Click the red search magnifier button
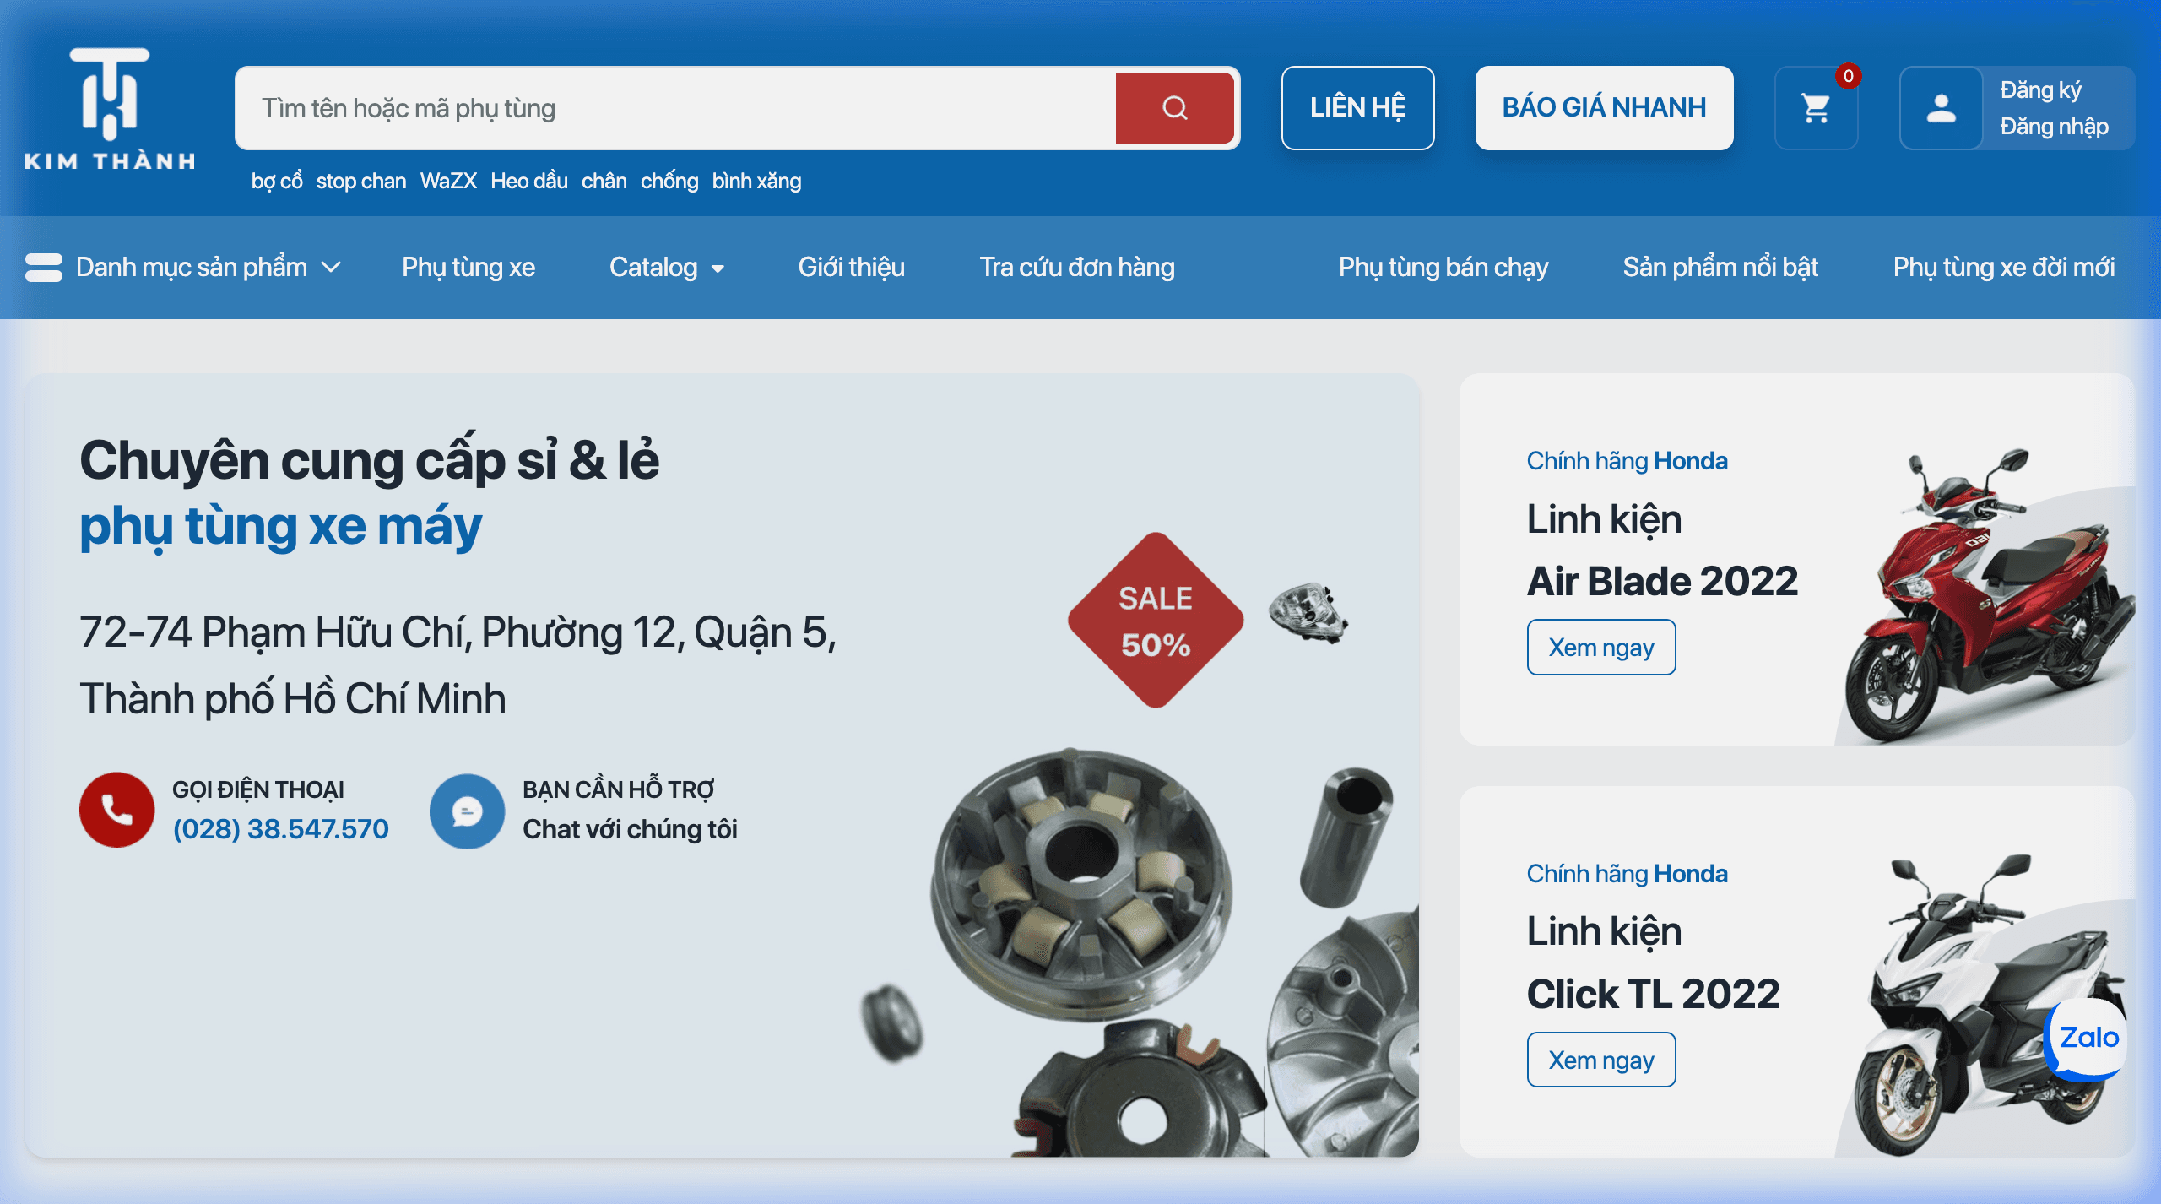 click(x=1174, y=108)
